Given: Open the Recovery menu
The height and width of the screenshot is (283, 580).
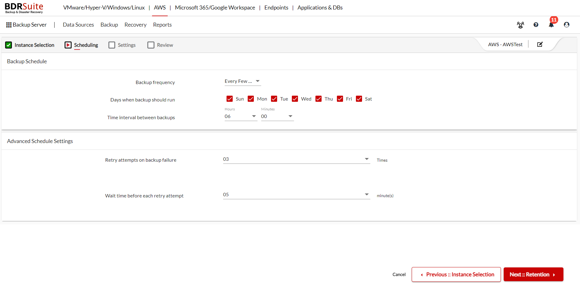Looking at the screenshot, I should point(135,25).
